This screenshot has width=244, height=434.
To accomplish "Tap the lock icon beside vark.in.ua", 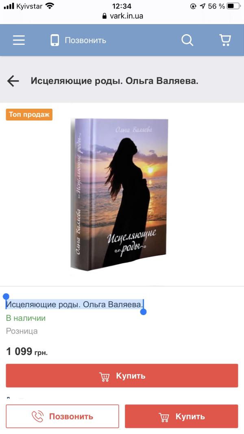I will pos(105,16).
